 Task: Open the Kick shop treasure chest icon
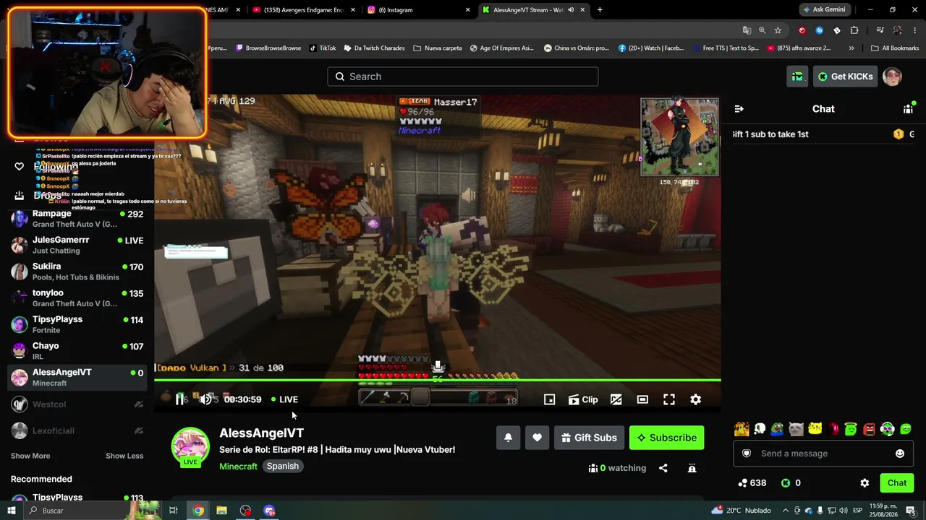[x=797, y=77]
